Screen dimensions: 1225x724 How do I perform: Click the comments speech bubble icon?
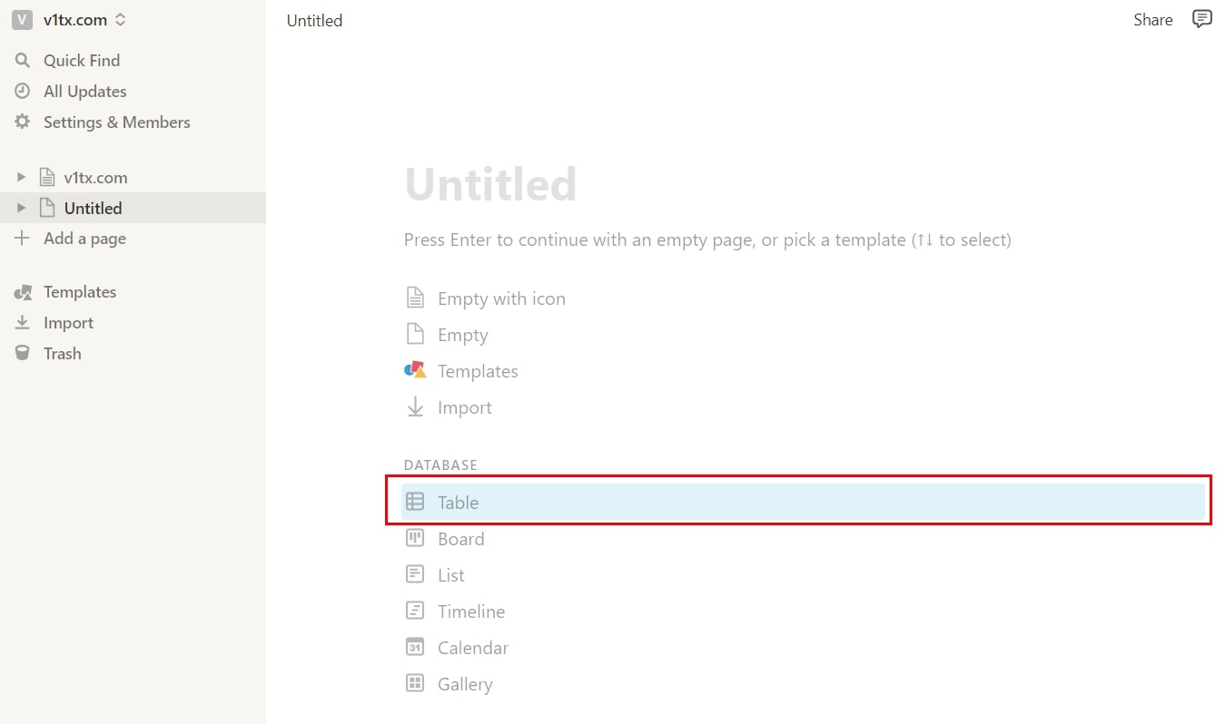pos(1201,19)
